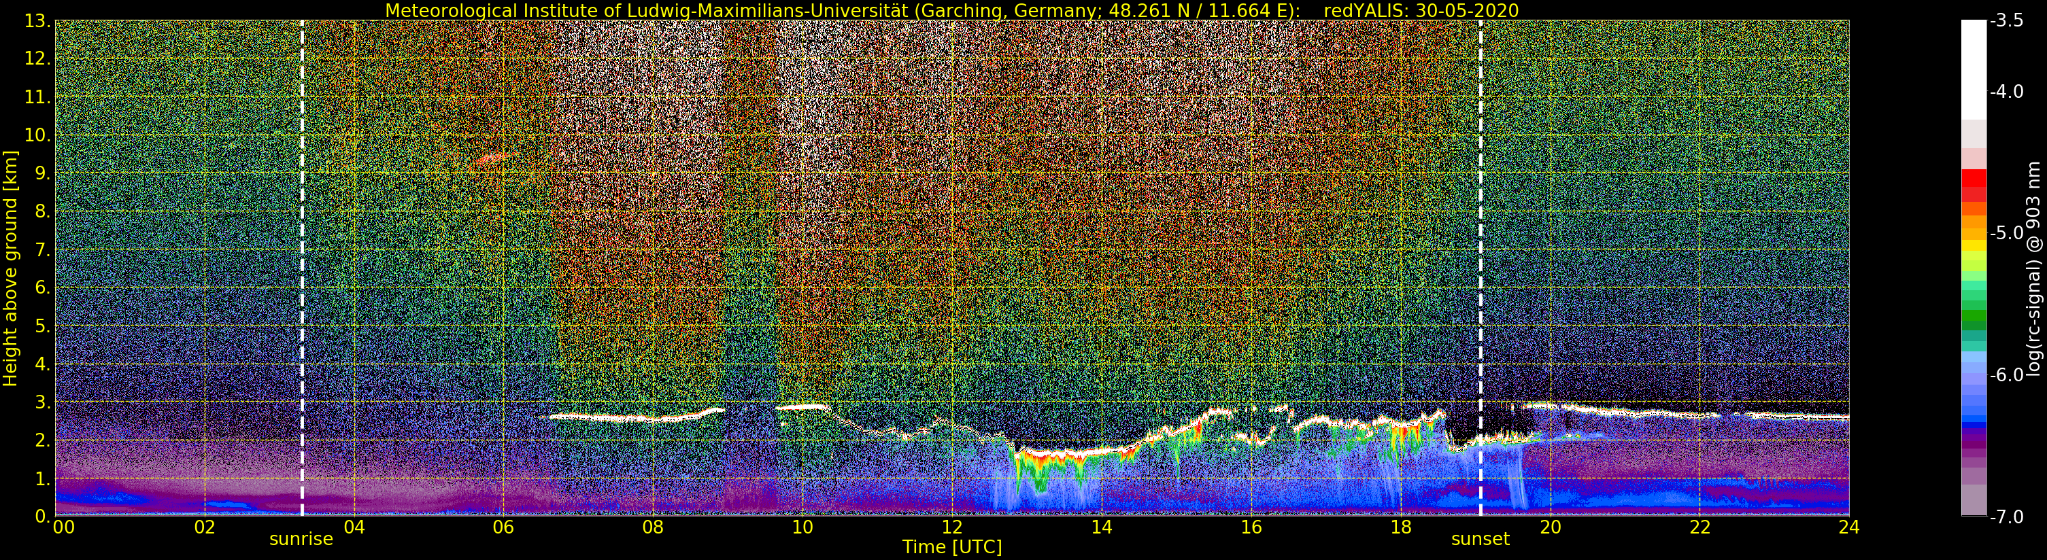Click the height axis tick label '7.'
This screenshot has width=2047, height=560.
[43, 250]
